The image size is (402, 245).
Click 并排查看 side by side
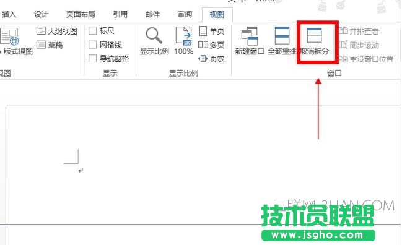click(x=359, y=31)
